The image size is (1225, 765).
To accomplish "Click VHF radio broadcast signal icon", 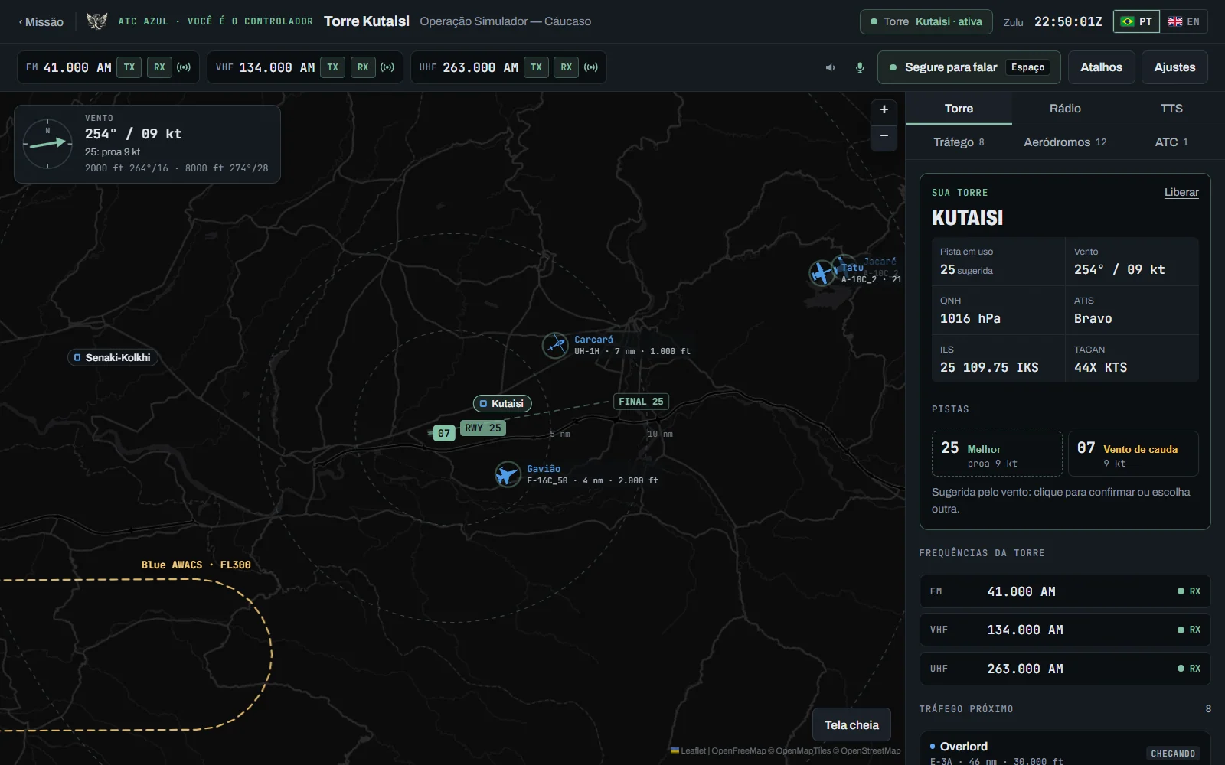I will tap(387, 67).
